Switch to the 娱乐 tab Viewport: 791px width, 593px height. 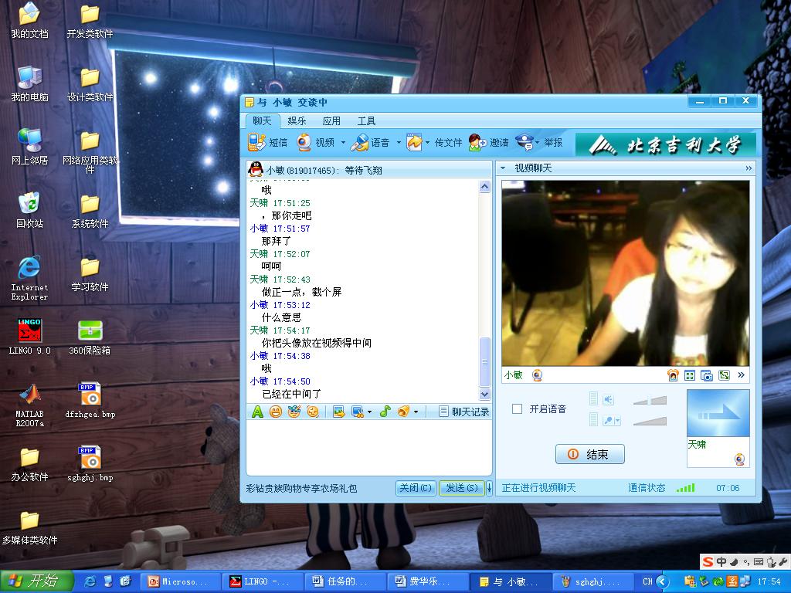point(297,120)
